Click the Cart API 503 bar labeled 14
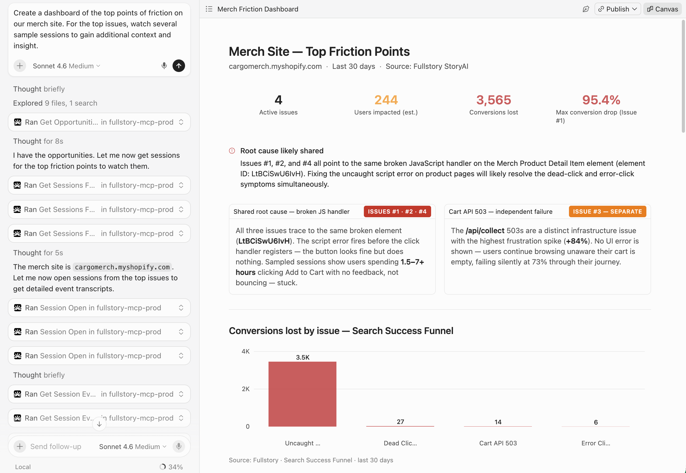This screenshot has width=686, height=473. [x=498, y=426]
